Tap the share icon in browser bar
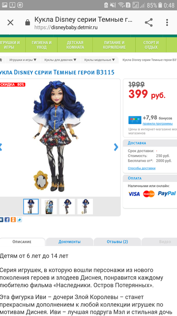 (x=149, y=23)
